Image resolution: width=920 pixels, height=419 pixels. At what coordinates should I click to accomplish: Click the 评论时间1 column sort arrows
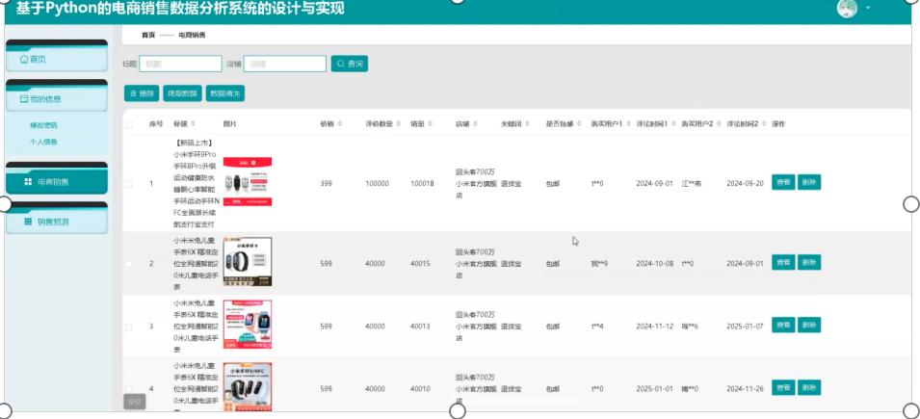[x=673, y=124]
